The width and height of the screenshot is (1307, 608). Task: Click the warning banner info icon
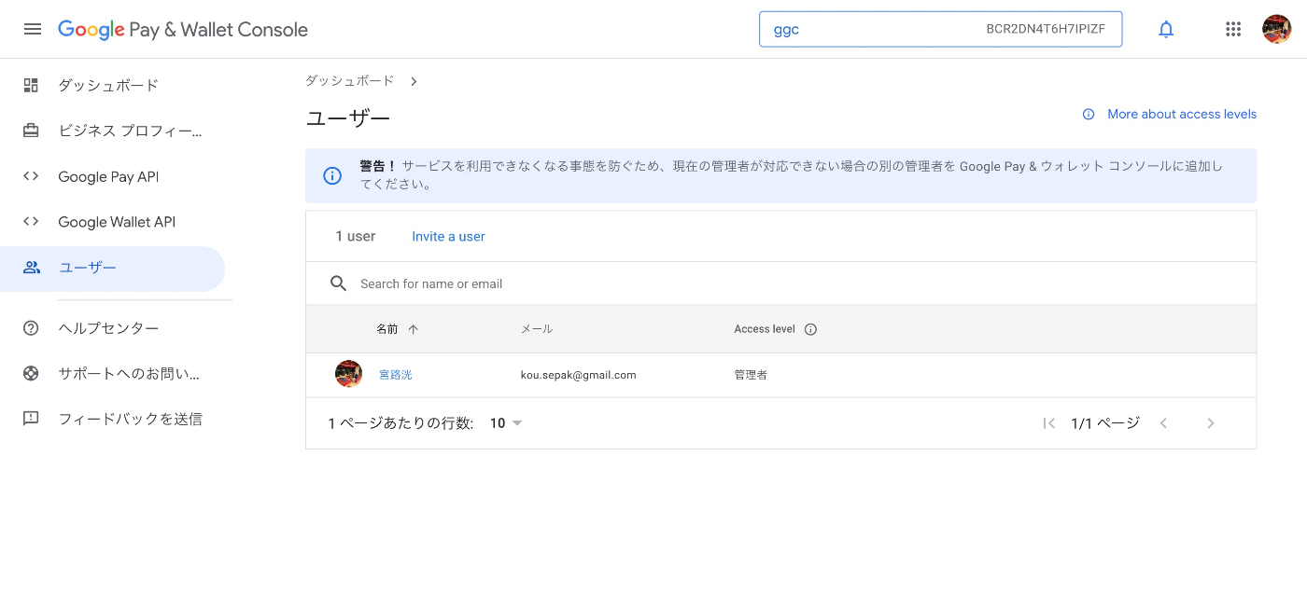(x=332, y=175)
